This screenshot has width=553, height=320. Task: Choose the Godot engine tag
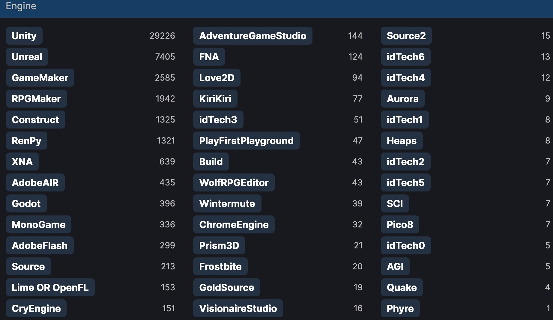click(26, 203)
